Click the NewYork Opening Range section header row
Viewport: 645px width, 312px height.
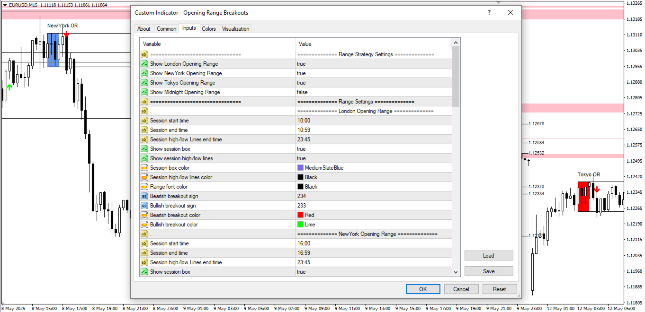point(296,234)
